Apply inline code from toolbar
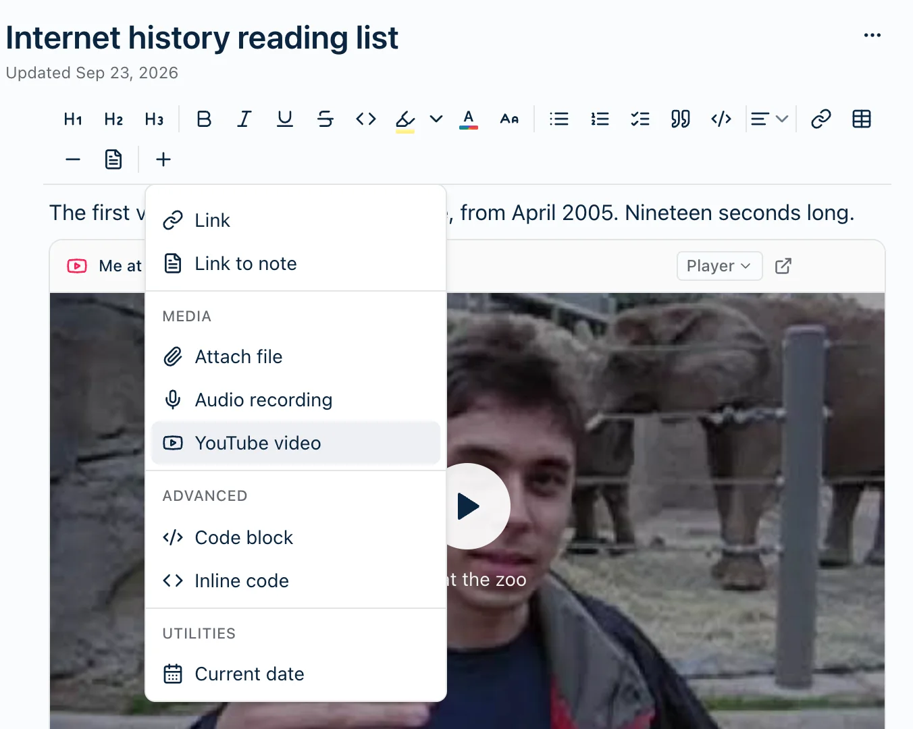Viewport: 913px width, 729px height. click(366, 119)
